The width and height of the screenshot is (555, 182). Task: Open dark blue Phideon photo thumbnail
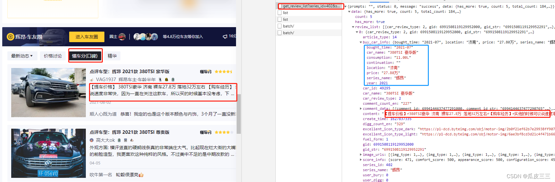(x=48, y=93)
